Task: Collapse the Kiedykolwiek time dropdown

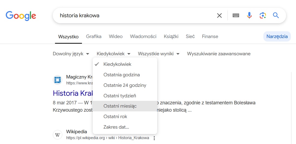Action: 113,54
